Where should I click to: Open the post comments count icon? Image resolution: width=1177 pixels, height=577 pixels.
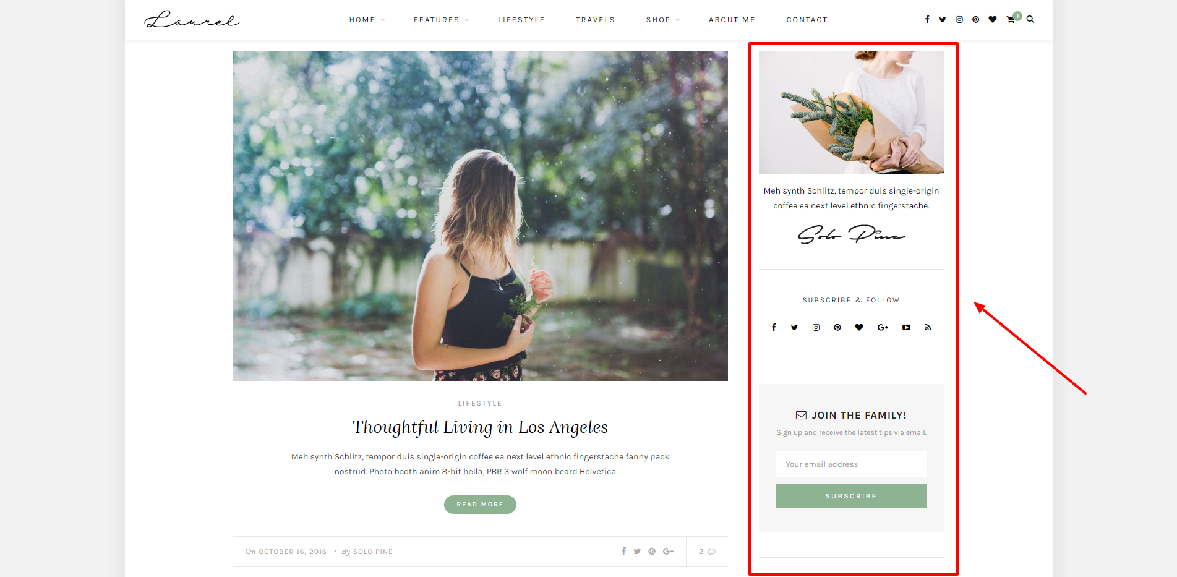(x=707, y=552)
